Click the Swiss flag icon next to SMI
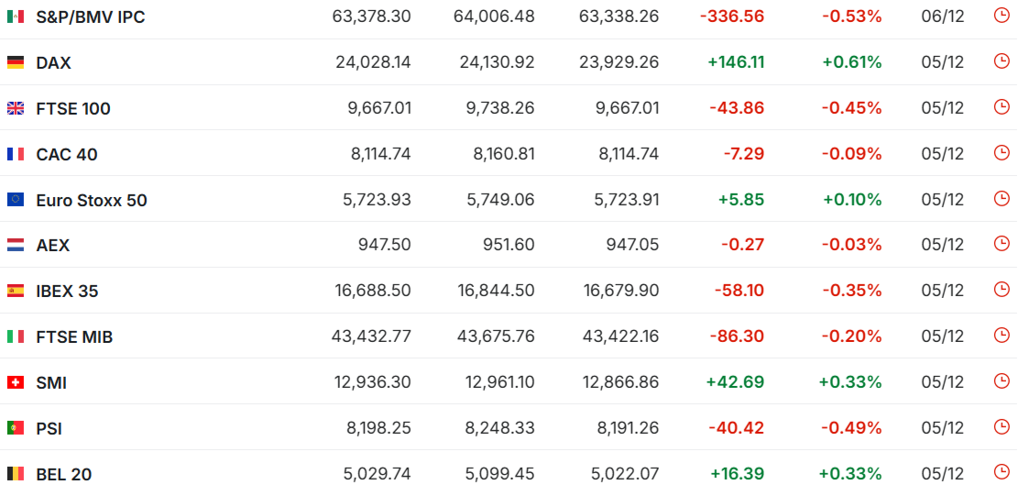This screenshot has height=485, width=1018. 16,382
